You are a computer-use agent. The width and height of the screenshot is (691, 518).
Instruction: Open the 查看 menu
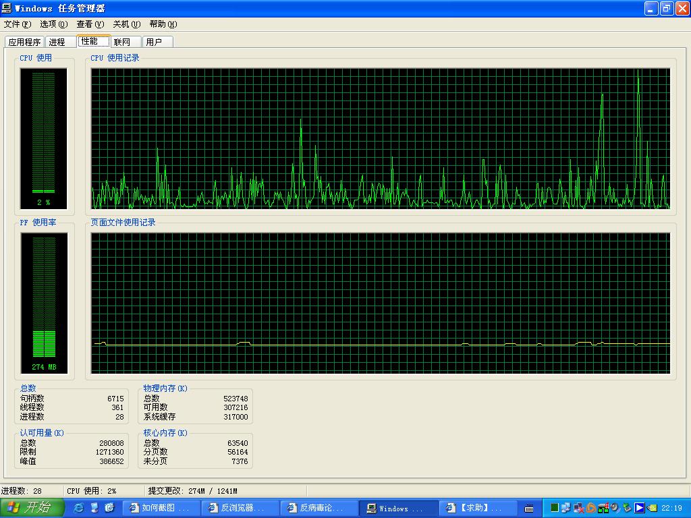(90, 24)
